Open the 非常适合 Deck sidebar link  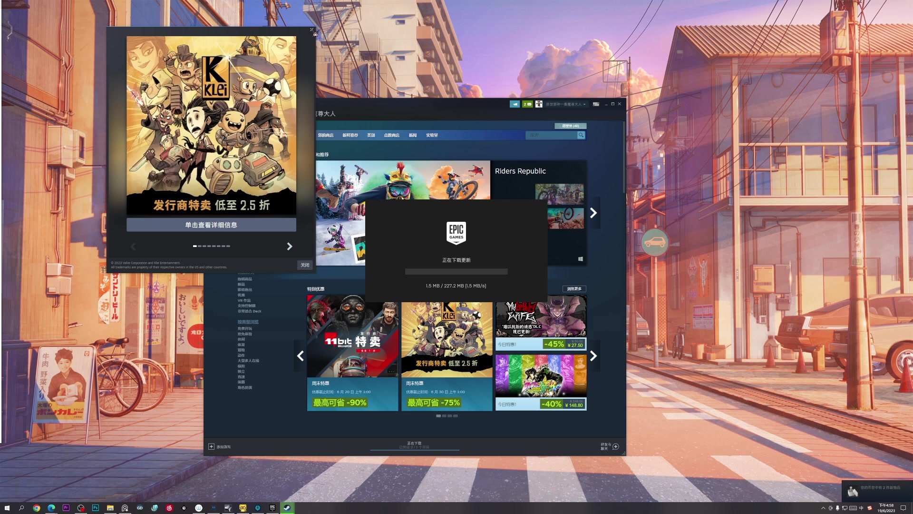(x=250, y=311)
